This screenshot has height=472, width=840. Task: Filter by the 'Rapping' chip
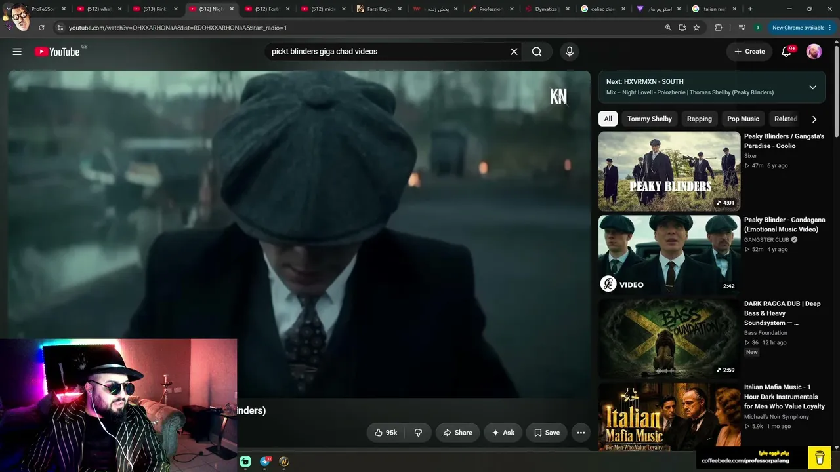700,119
